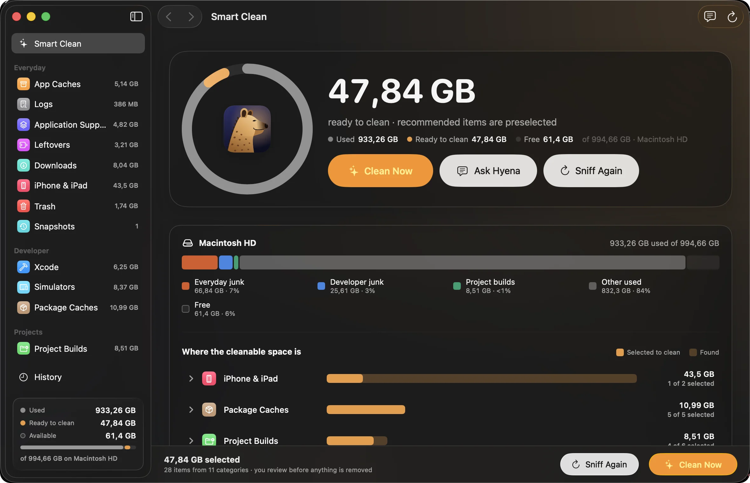Open Package Caches in the sidebar

[x=78, y=308]
